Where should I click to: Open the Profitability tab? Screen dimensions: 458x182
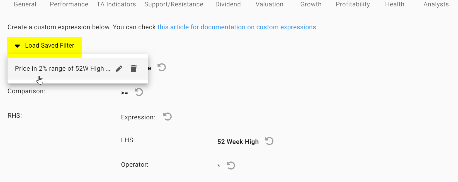(353, 4)
